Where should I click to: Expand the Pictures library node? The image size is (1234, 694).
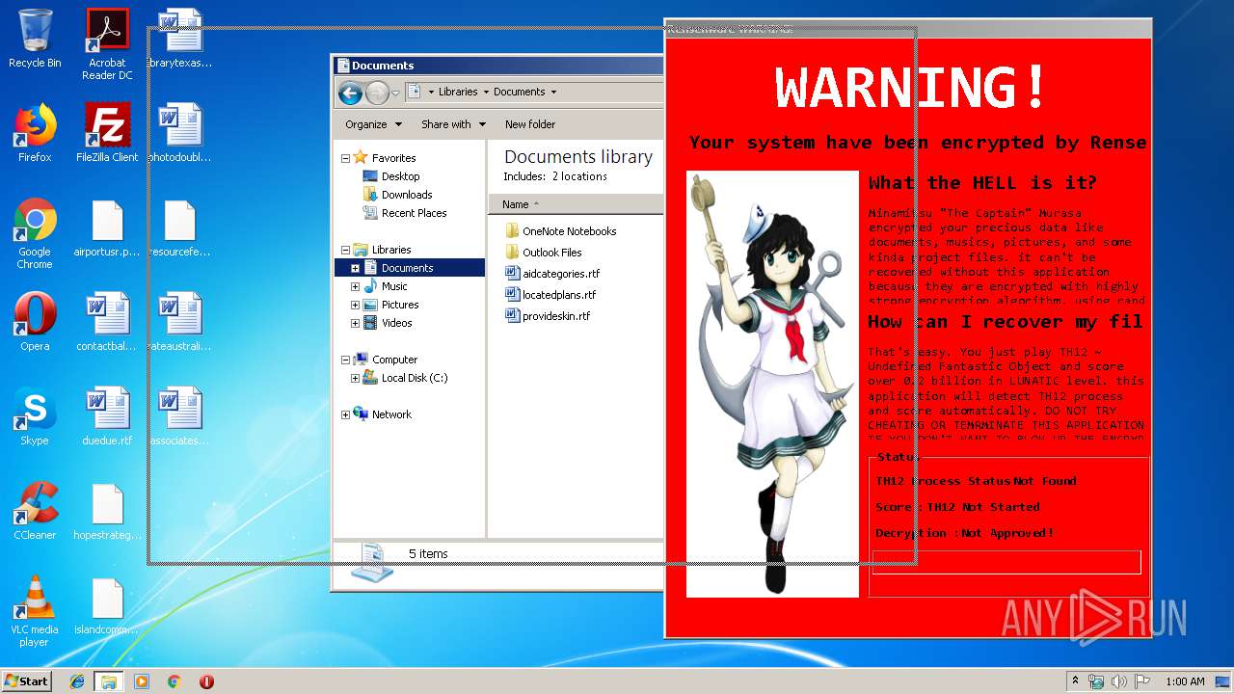tap(355, 305)
